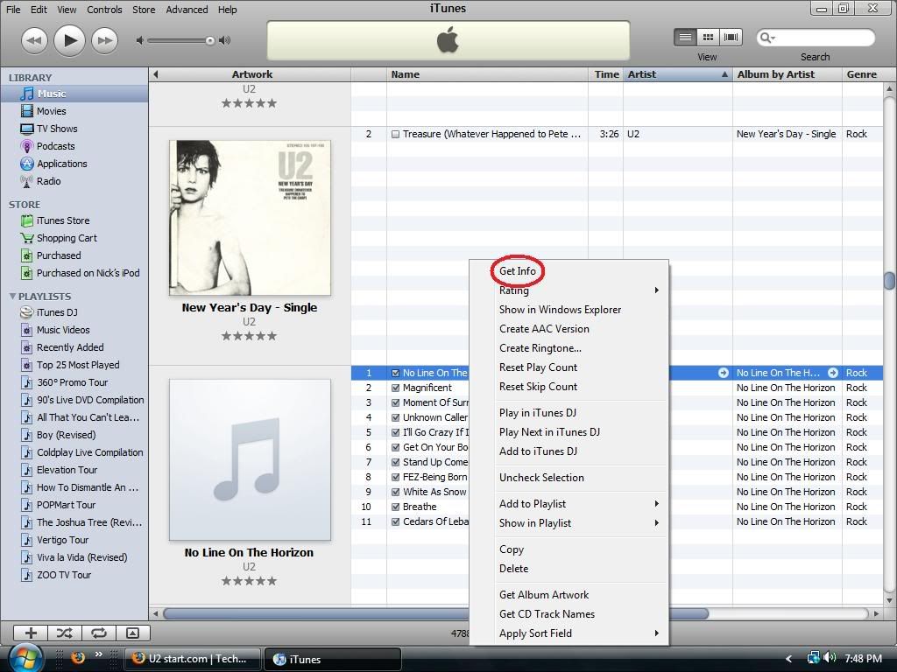Screen dimensions: 897x672
Task: Create a new playlist with plus button
Action: click(x=31, y=633)
